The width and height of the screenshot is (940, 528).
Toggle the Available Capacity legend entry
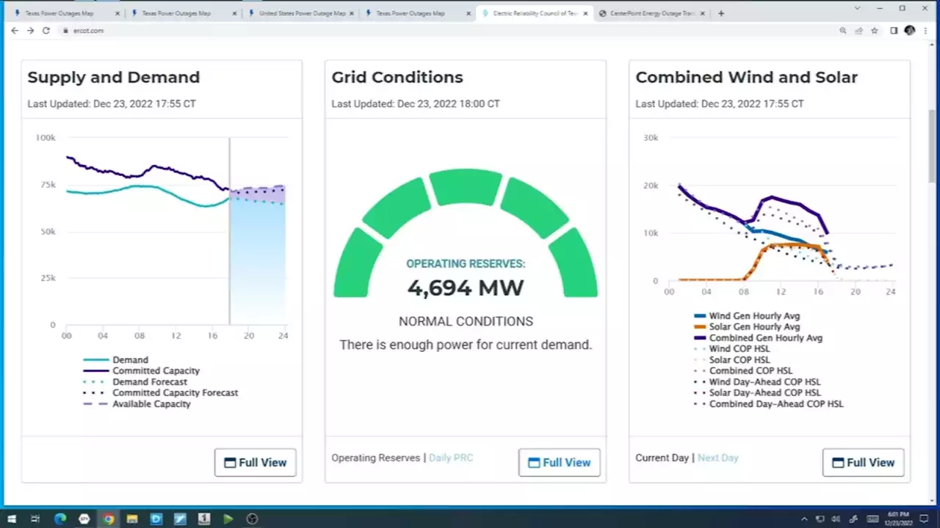click(137, 404)
